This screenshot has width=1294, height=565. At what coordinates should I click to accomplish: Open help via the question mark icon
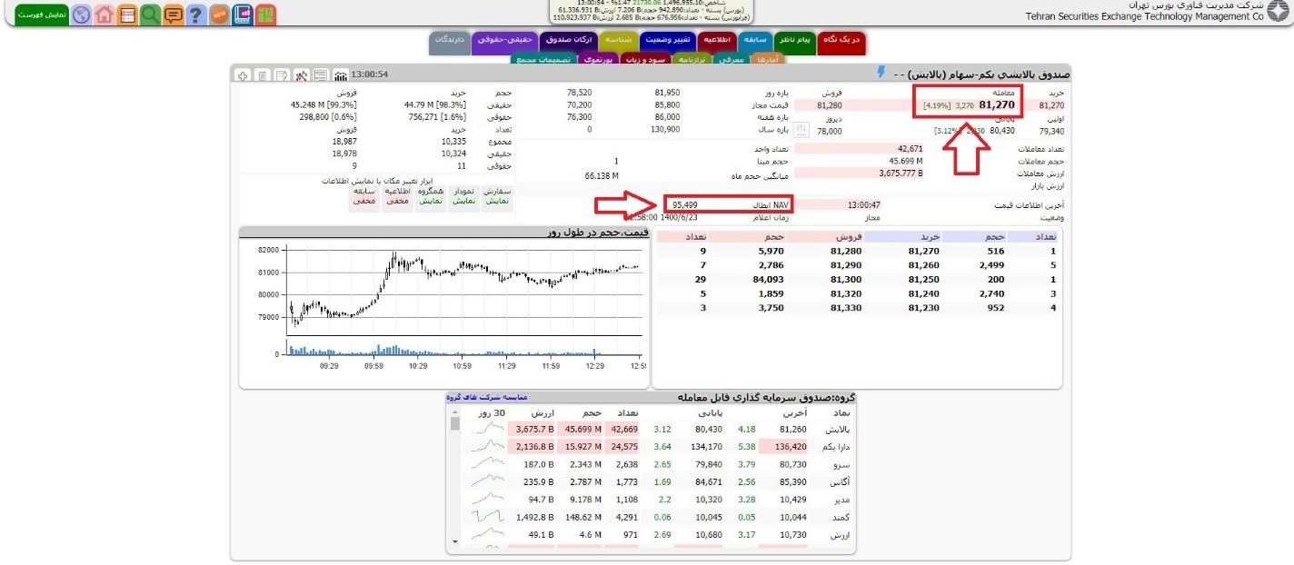[195, 15]
